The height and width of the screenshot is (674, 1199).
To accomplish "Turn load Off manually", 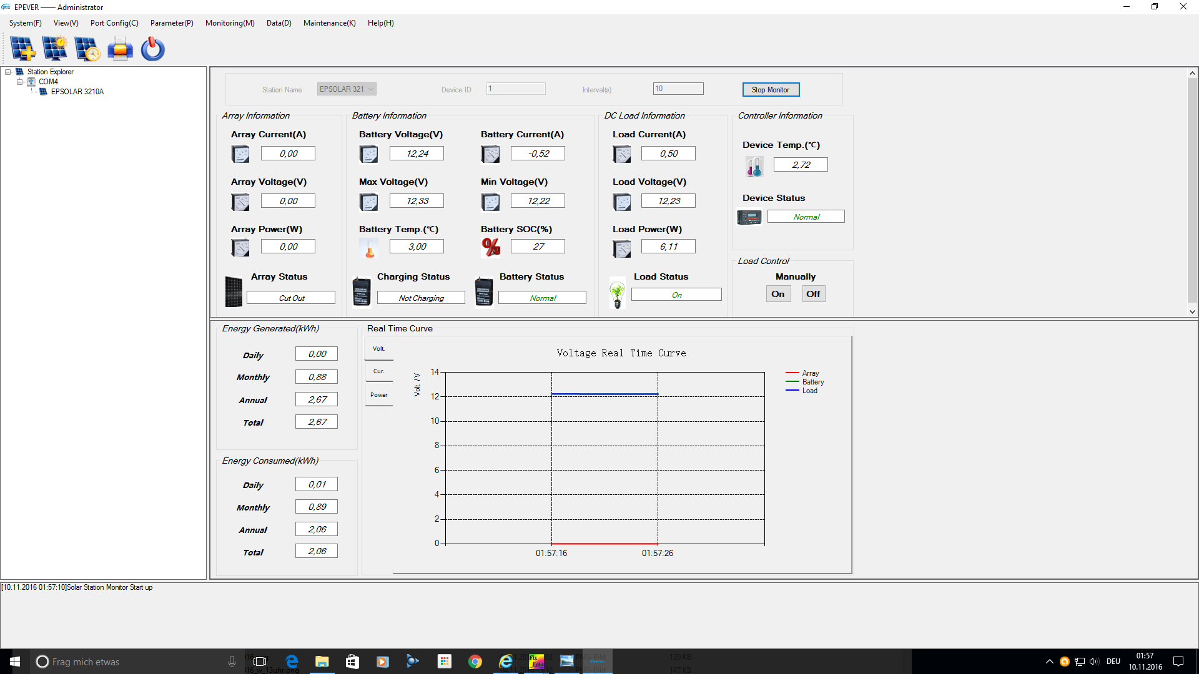I will [x=813, y=294].
